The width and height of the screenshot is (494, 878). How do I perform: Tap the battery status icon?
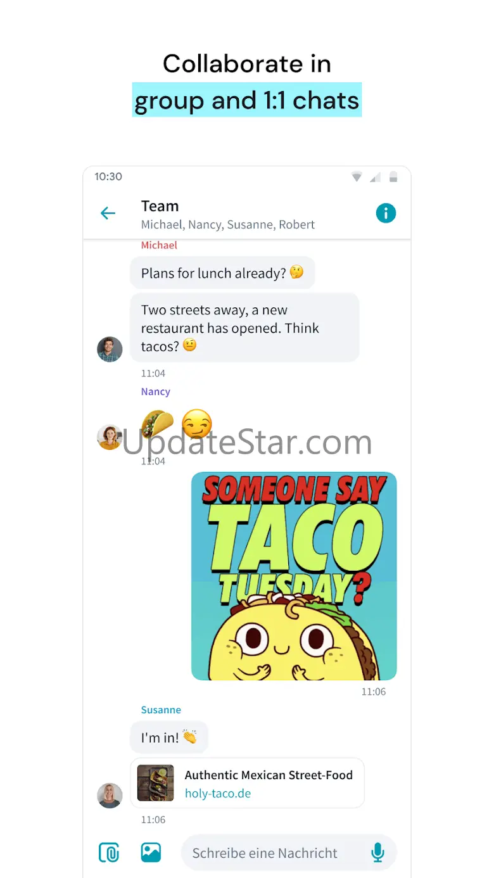point(393,177)
